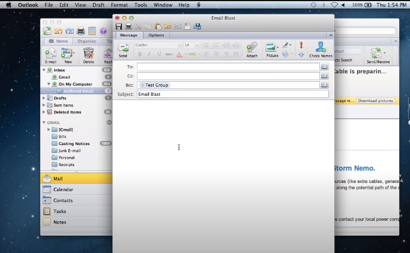Image resolution: width=410 pixels, height=253 pixels.
Task: Switch to Contacts view
Action: (76, 200)
